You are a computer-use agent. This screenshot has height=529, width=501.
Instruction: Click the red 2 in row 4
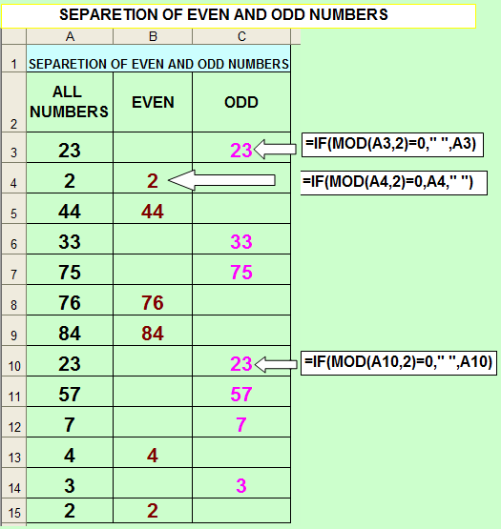click(x=153, y=181)
